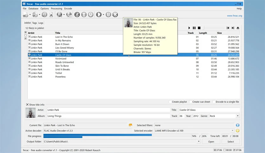Viewport: 265px width, 153px height.
Task: Enable Create cue sheet checkbox
Action: tap(191, 101)
